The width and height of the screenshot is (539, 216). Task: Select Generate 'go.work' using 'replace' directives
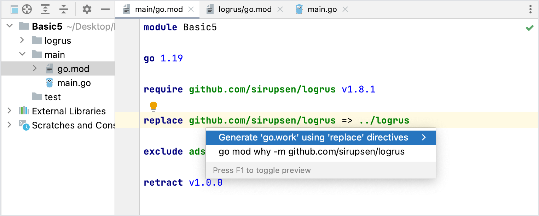[x=313, y=137]
